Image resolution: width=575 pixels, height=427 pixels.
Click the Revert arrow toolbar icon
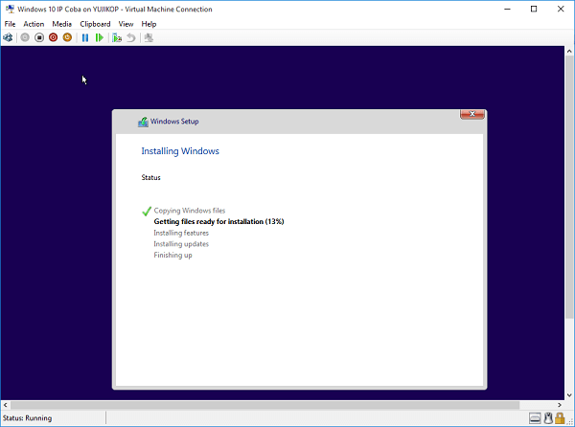(131, 37)
